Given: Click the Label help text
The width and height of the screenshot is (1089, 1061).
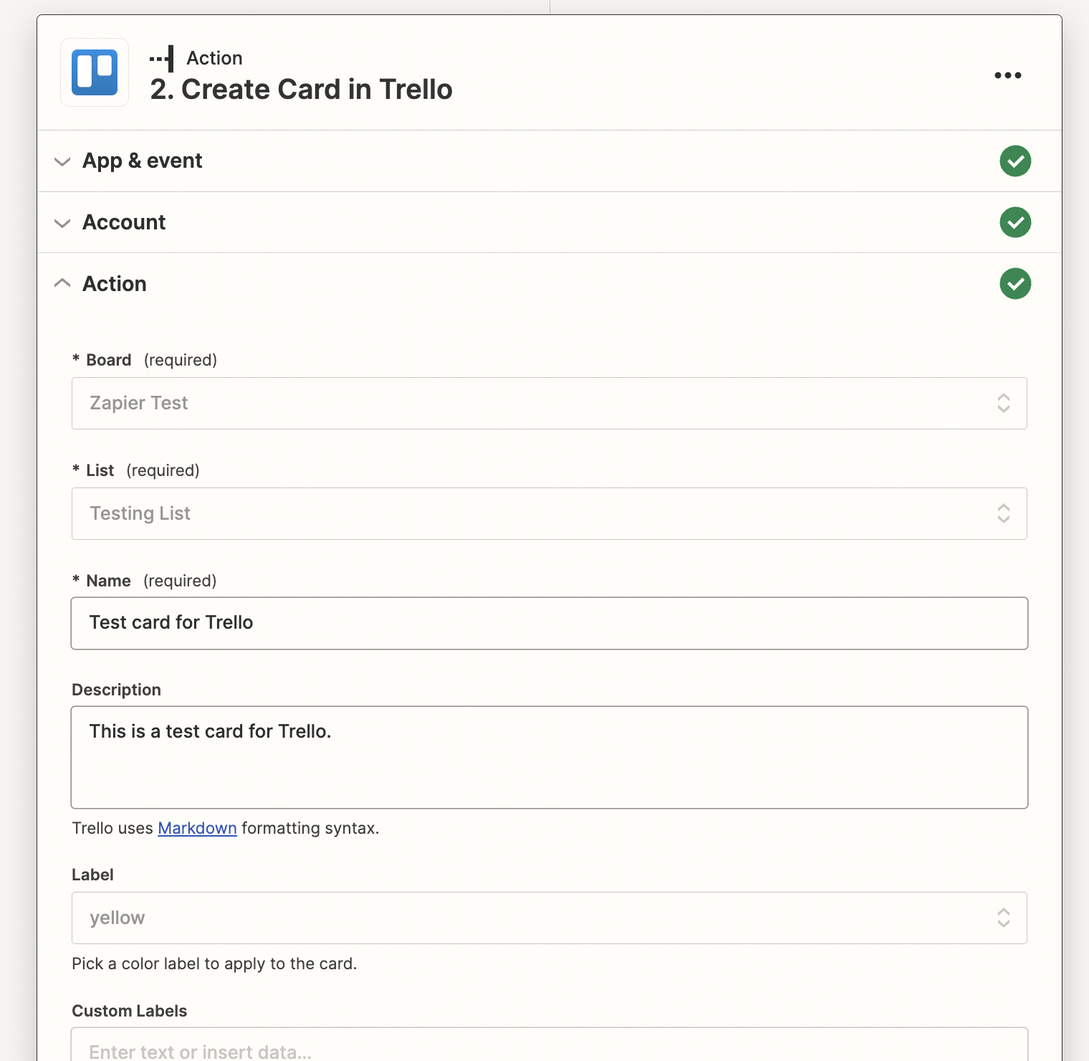Looking at the screenshot, I should [214, 964].
